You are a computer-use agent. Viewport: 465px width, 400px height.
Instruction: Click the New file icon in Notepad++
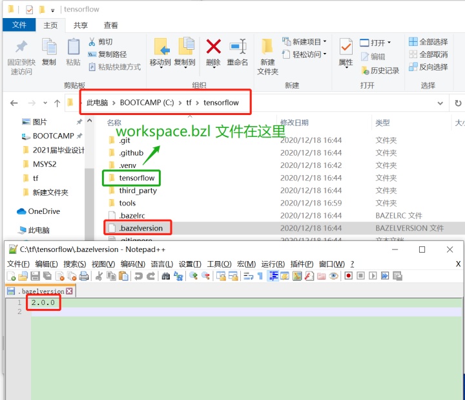(x=11, y=277)
